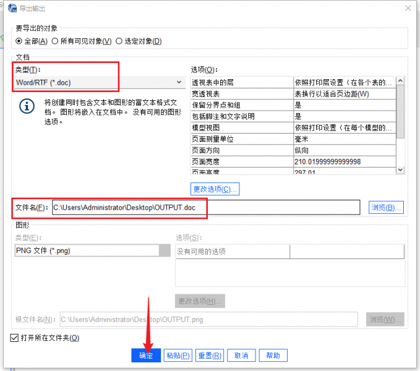
Task: Click the 毫米 measurement unit value
Action: click(x=302, y=139)
